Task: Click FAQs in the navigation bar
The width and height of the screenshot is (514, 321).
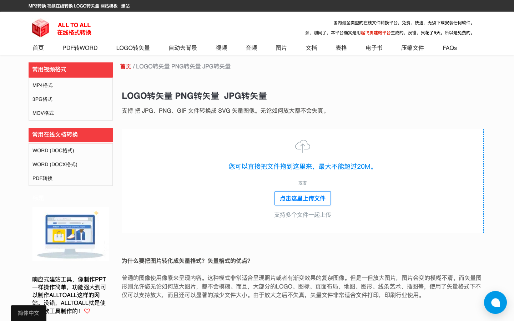Action: point(449,48)
